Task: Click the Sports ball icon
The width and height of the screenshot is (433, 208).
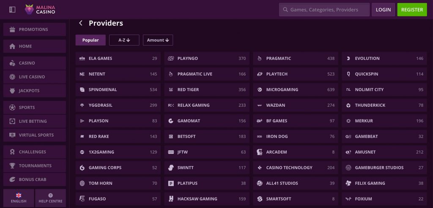Action: point(12,108)
